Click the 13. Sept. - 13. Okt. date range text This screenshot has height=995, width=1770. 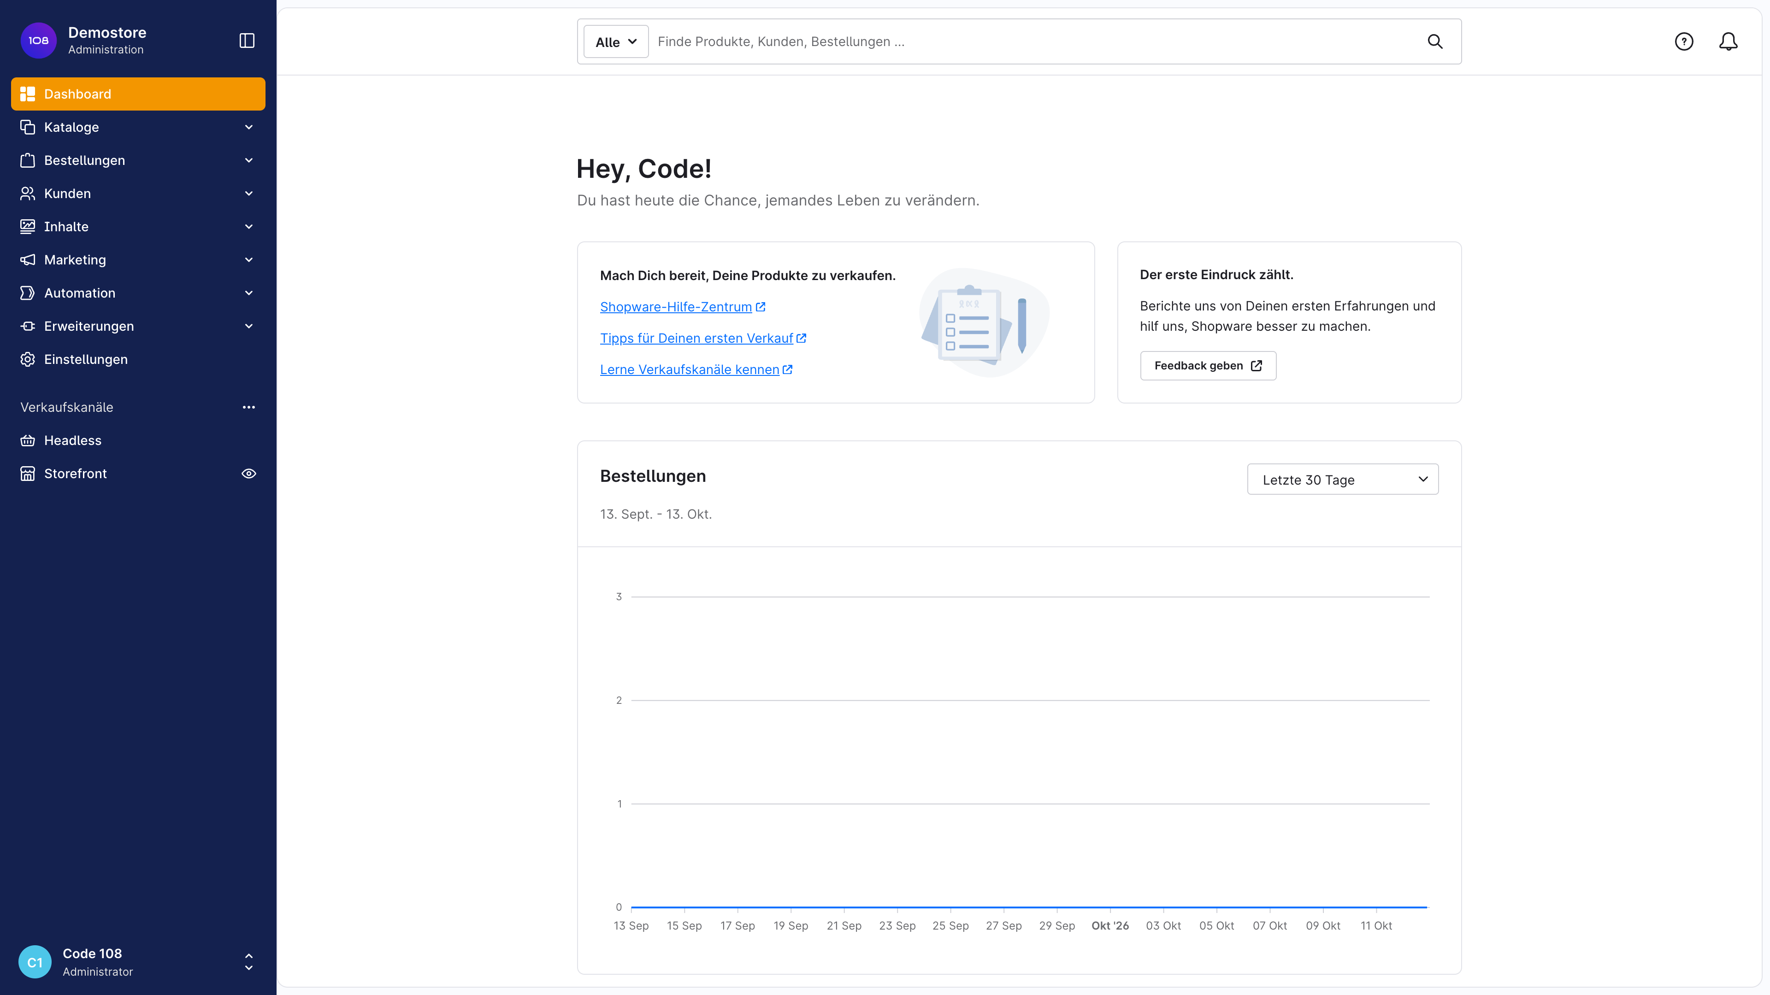point(655,515)
